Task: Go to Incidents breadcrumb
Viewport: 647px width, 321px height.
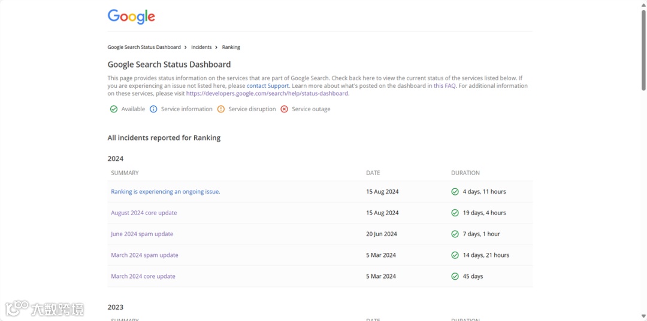Action: pos(202,47)
